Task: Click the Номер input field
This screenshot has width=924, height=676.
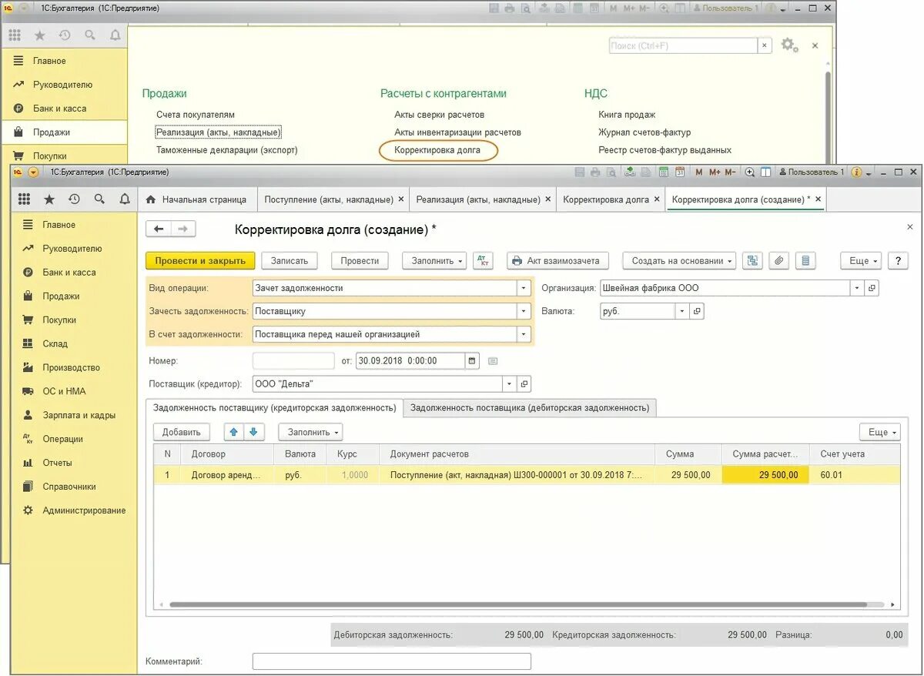Action: [293, 360]
